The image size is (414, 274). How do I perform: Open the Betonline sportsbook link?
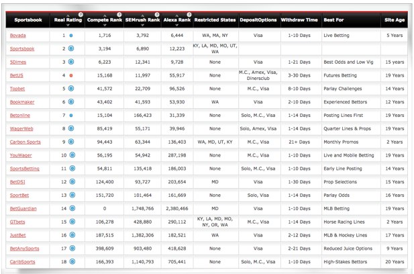coord(20,116)
